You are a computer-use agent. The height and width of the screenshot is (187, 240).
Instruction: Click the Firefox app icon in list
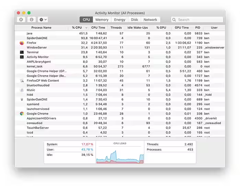click(22, 43)
